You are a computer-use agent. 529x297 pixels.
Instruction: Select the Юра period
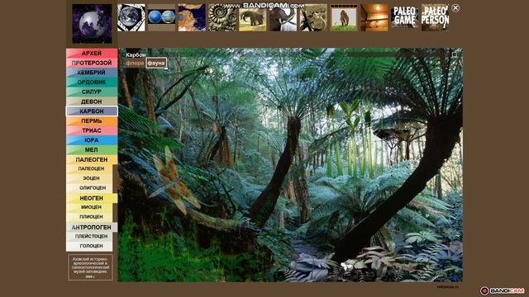(x=92, y=140)
